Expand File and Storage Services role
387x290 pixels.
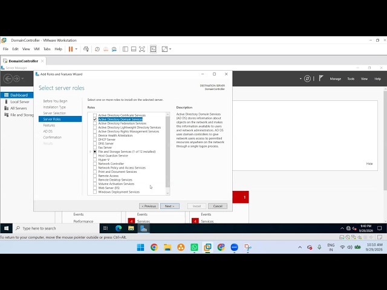click(90, 152)
